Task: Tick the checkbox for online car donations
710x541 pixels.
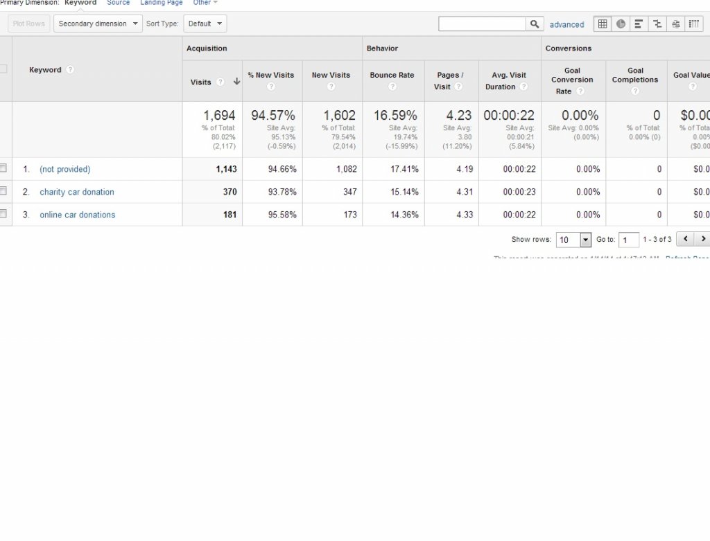Action: pos(3,213)
